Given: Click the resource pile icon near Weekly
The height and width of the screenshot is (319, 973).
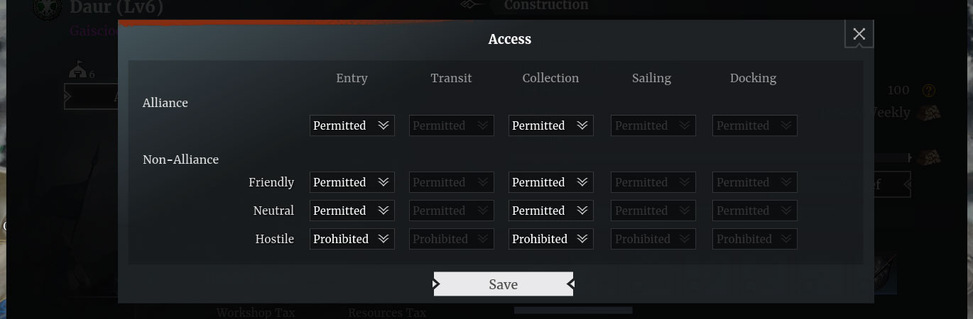Looking at the screenshot, I should [x=929, y=113].
